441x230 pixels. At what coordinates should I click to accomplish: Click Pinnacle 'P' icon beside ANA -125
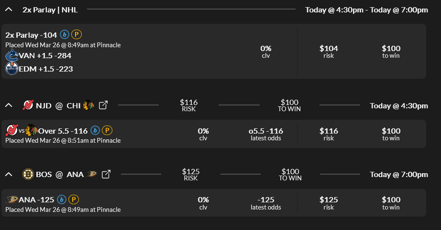pos(73,199)
